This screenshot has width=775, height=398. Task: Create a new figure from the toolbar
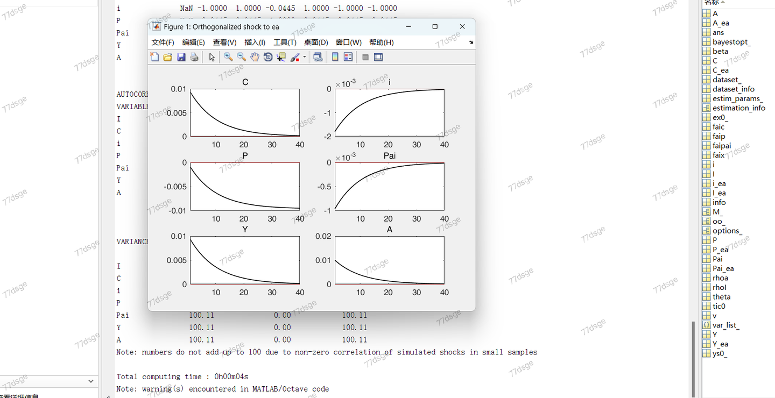pyautogui.click(x=155, y=57)
